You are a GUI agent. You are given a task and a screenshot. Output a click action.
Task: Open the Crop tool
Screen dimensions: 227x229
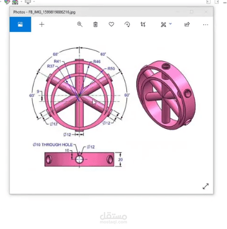pos(143,24)
